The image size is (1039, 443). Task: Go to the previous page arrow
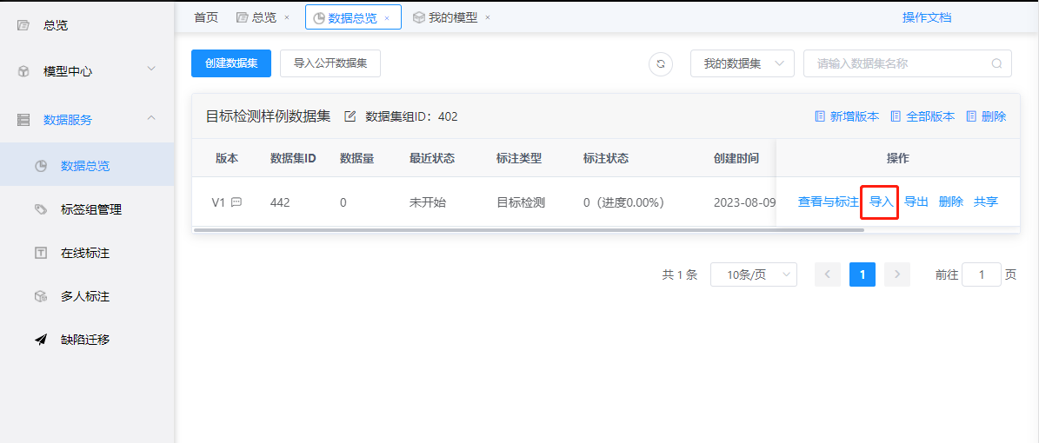pyautogui.click(x=828, y=274)
